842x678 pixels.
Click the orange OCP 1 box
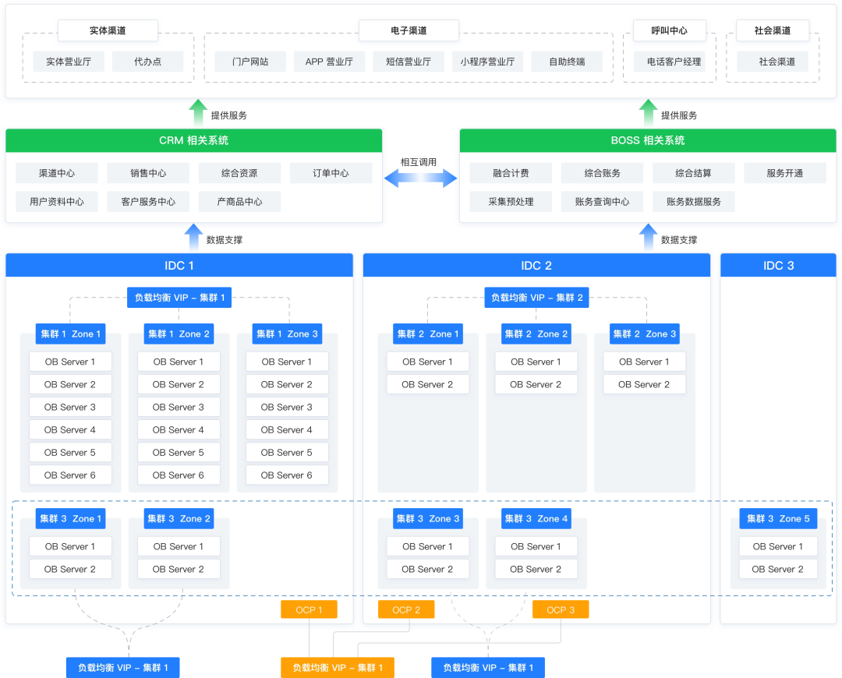309,610
